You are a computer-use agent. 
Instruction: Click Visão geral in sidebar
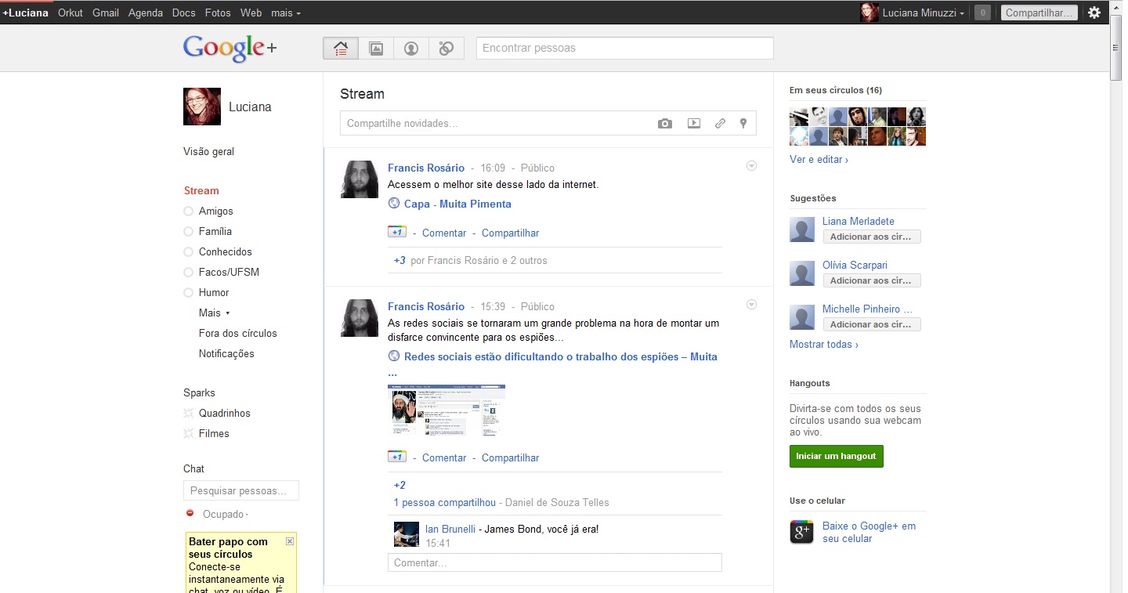[x=208, y=152]
